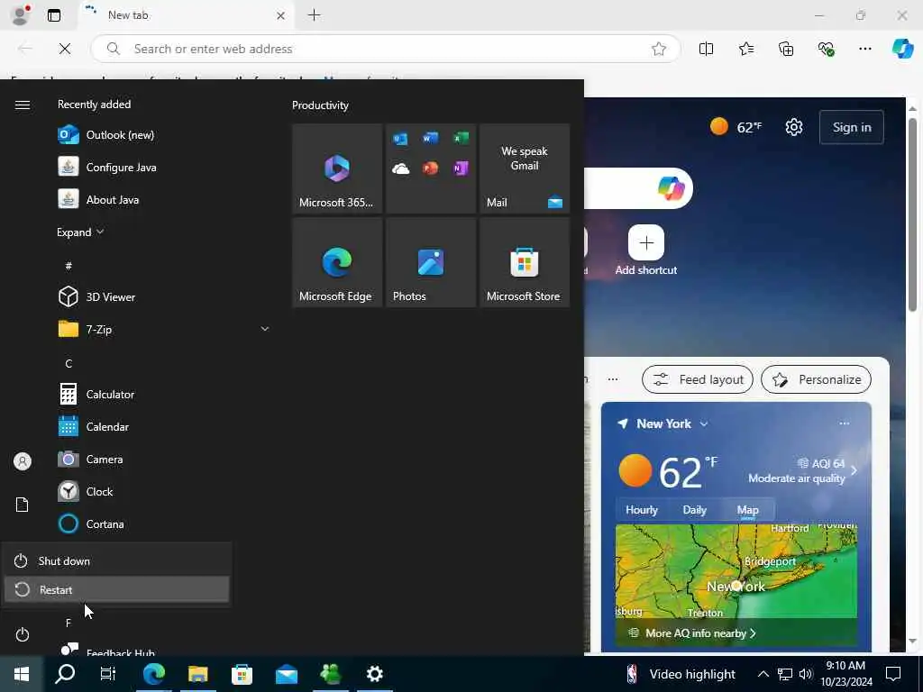Open volume control in system tray

(x=805, y=674)
